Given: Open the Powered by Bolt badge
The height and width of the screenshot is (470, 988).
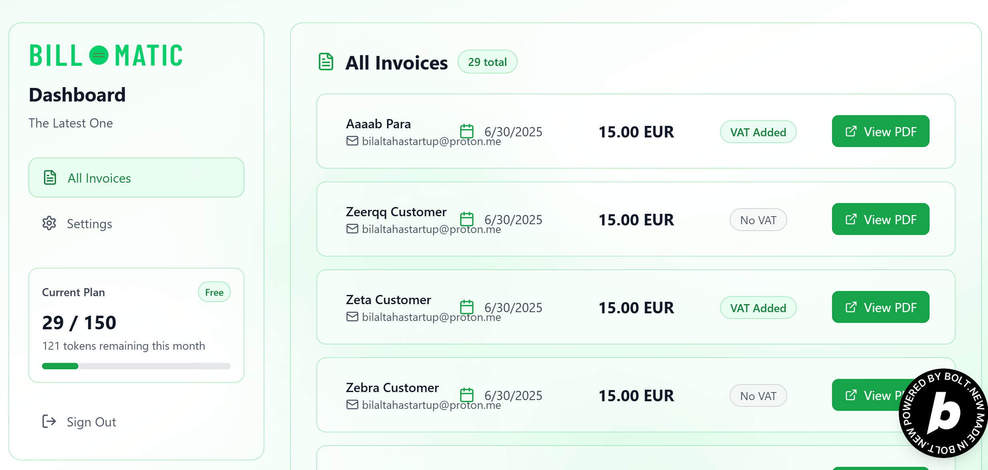Looking at the screenshot, I should tap(943, 413).
